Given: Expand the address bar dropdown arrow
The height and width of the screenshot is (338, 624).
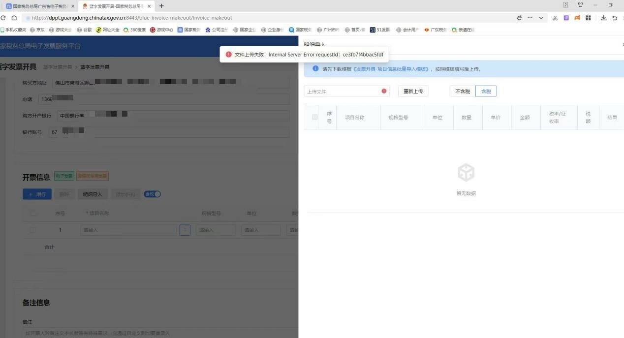Looking at the screenshot, I should pyautogui.click(x=541, y=18).
